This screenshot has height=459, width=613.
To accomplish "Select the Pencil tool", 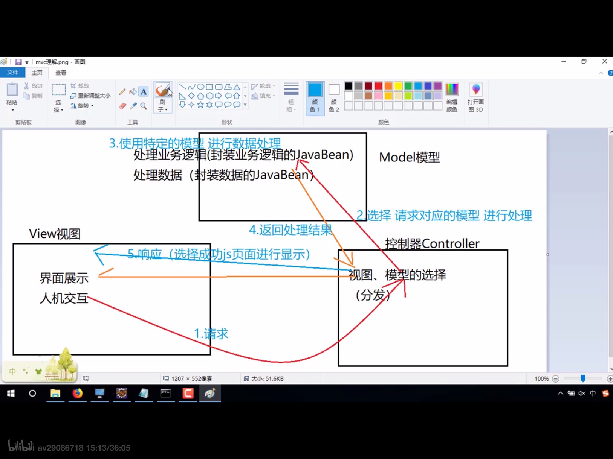I will click(122, 91).
